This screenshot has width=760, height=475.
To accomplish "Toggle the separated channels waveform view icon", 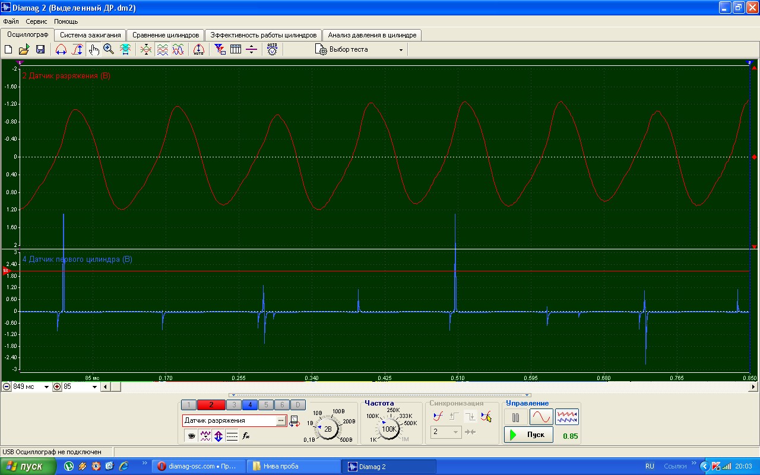I will [x=162, y=49].
